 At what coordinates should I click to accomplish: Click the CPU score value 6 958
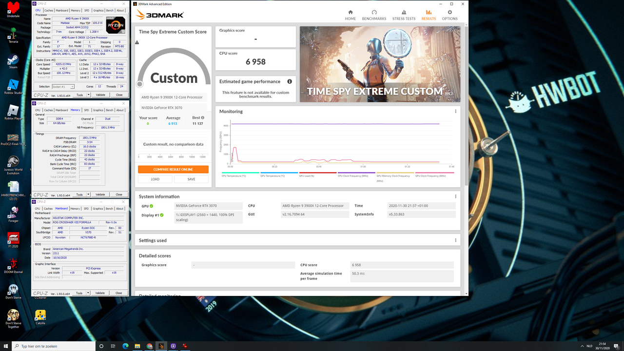(x=255, y=62)
